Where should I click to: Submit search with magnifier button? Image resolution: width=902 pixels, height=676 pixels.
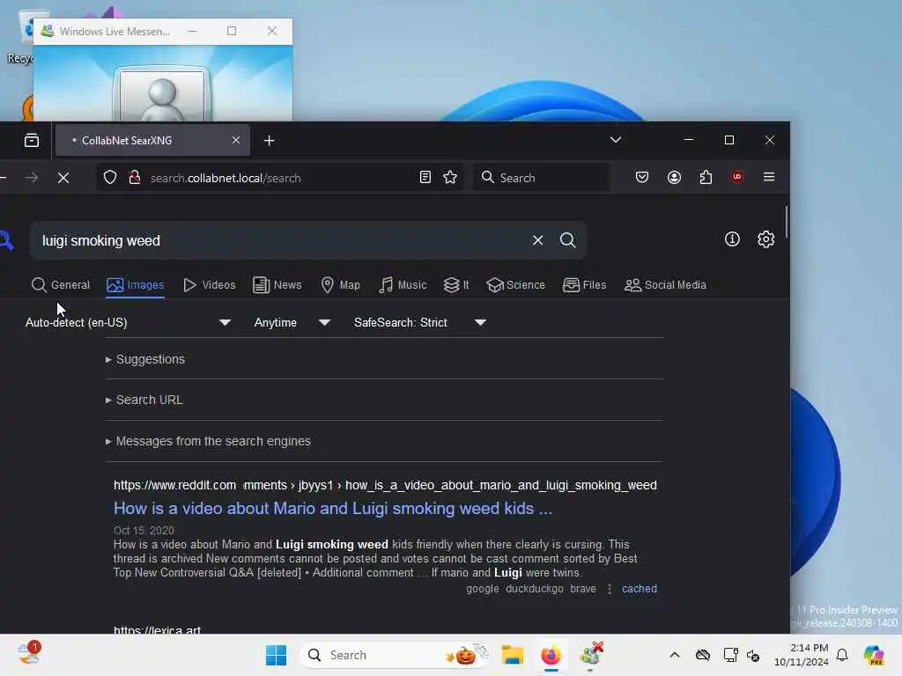click(568, 240)
